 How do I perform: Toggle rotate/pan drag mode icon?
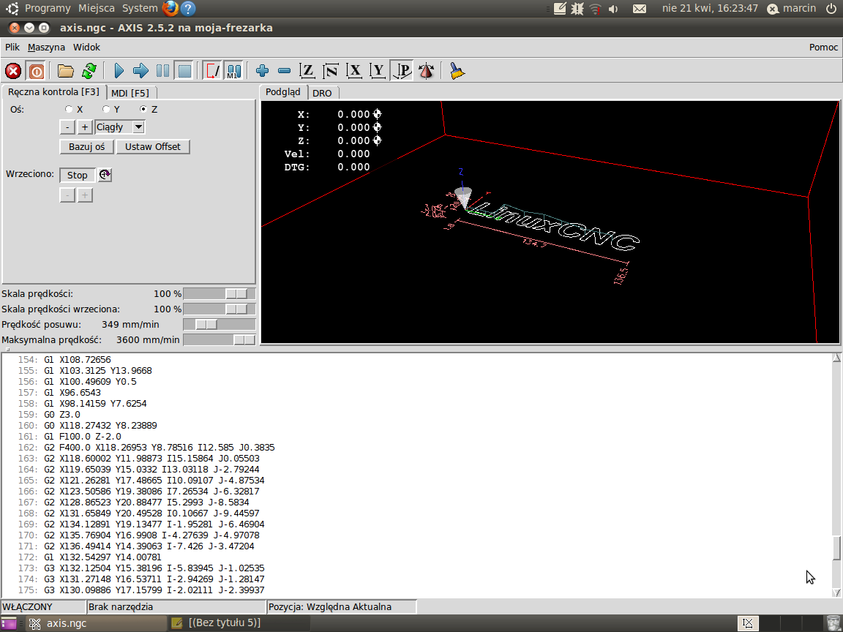tap(427, 71)
